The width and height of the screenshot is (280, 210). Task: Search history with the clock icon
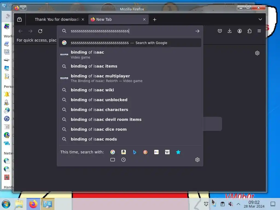tap(124, 160)
